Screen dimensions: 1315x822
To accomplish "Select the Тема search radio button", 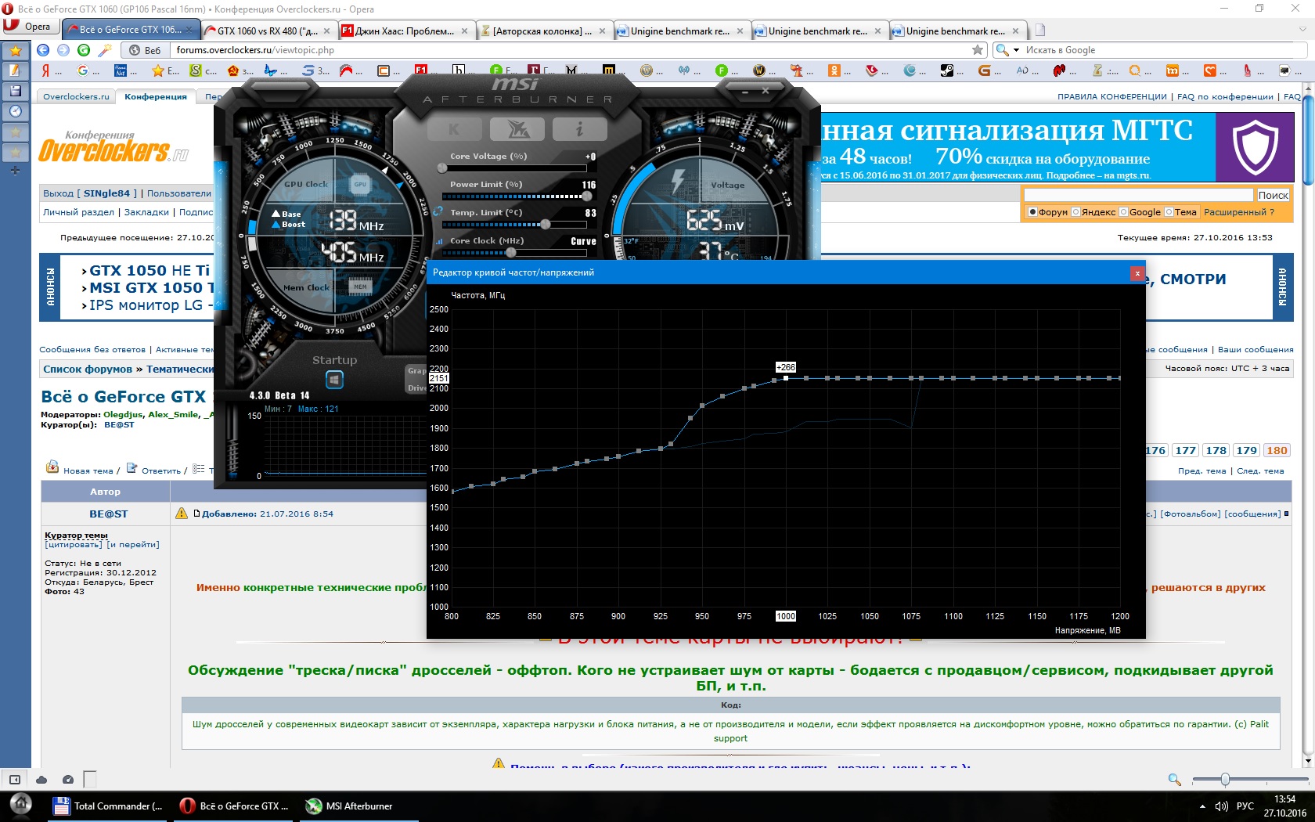I will point(1169,212).
